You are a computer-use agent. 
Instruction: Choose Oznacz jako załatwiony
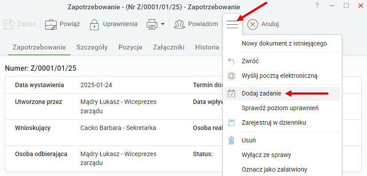tap(282, 169)
